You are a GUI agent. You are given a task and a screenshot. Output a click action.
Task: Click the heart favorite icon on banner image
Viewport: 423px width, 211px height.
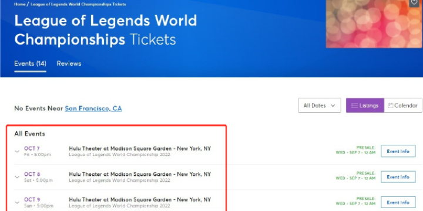[414, 2]
